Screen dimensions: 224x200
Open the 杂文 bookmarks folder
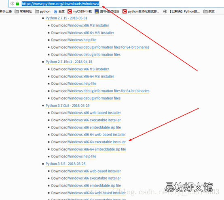tap(209, 11)
